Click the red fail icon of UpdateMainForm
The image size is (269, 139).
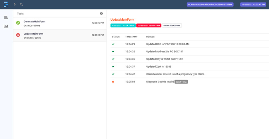pos(18,35)
